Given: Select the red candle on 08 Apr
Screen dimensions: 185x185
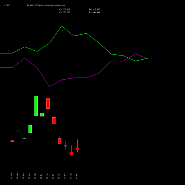Looking at the screenshot, I should click(60, 141).
